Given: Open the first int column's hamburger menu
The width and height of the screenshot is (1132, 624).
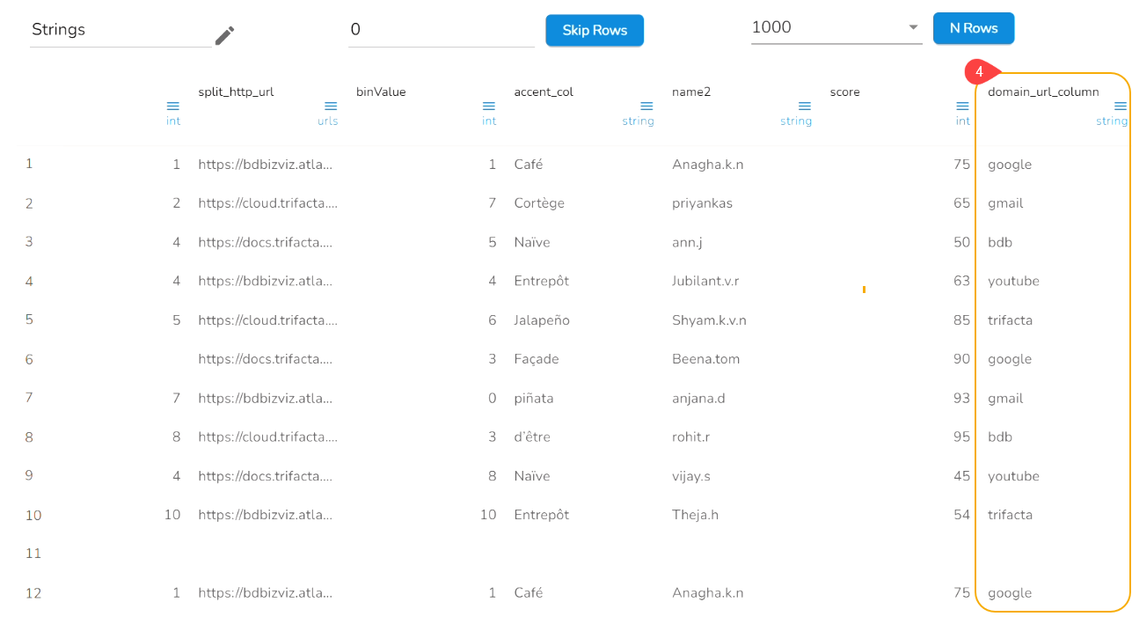Looking at the screenshot, I should coord(173,106).
